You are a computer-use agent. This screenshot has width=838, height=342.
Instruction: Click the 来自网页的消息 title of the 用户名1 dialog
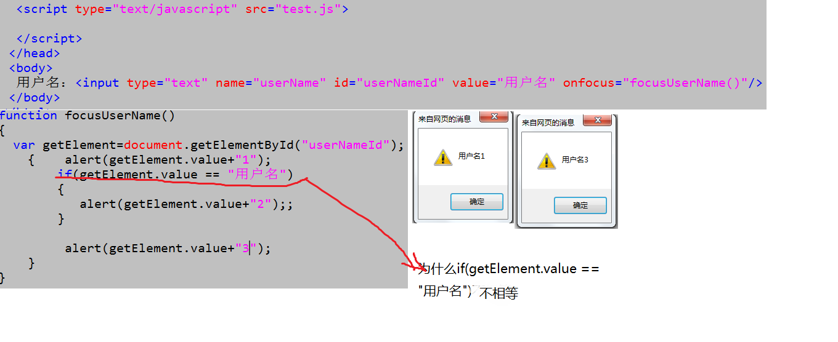tap(444, 119)
